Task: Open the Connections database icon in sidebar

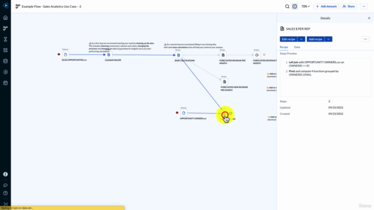Action: (5, 61)
